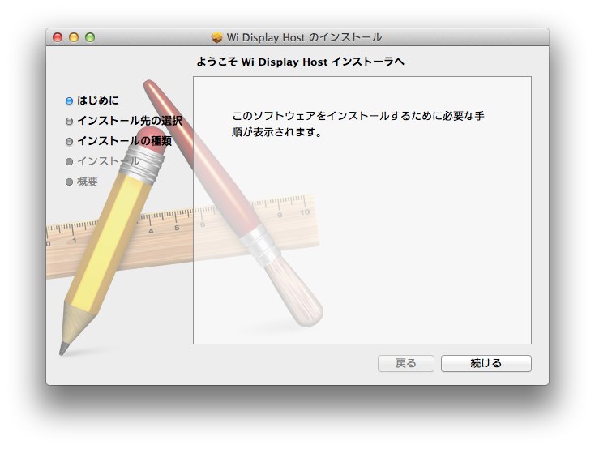
Task: Click the blue bullet next to はじめに
Action: (69, 101)
